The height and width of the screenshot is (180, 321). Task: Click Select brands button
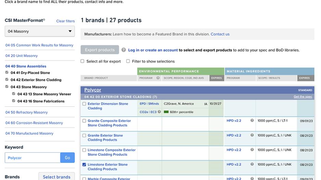[56, 177]
